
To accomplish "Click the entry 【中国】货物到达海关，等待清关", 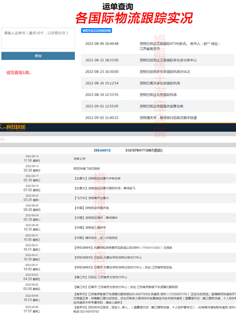I will point(95,218).
